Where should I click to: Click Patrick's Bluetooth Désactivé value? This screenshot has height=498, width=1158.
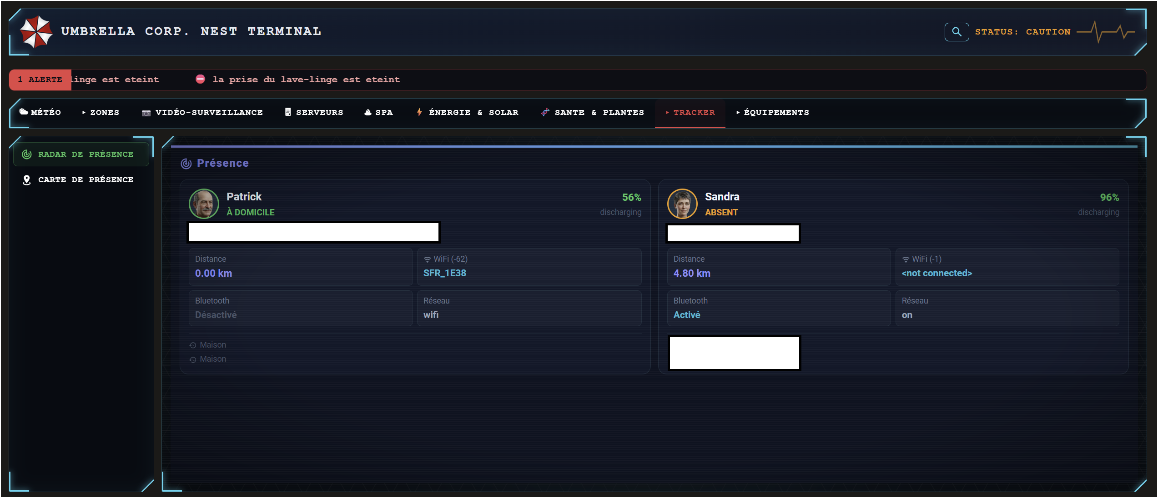pos(216,315)
